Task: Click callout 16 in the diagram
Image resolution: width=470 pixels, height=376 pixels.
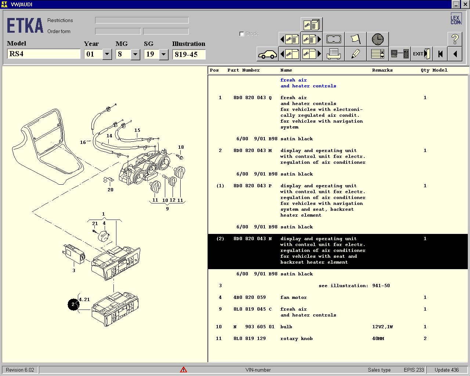Action: pyautogui.click(x=83, y=142)
